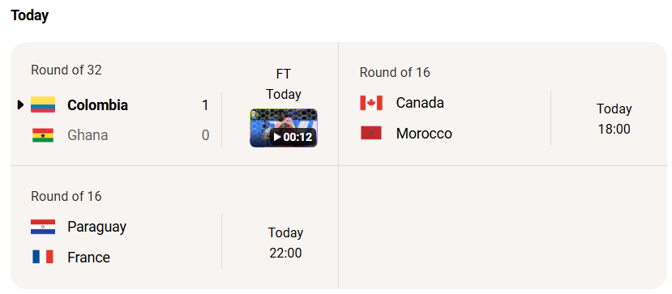The image size is (672, 294).
Task: Open France team name
Action: click(88, 258)
